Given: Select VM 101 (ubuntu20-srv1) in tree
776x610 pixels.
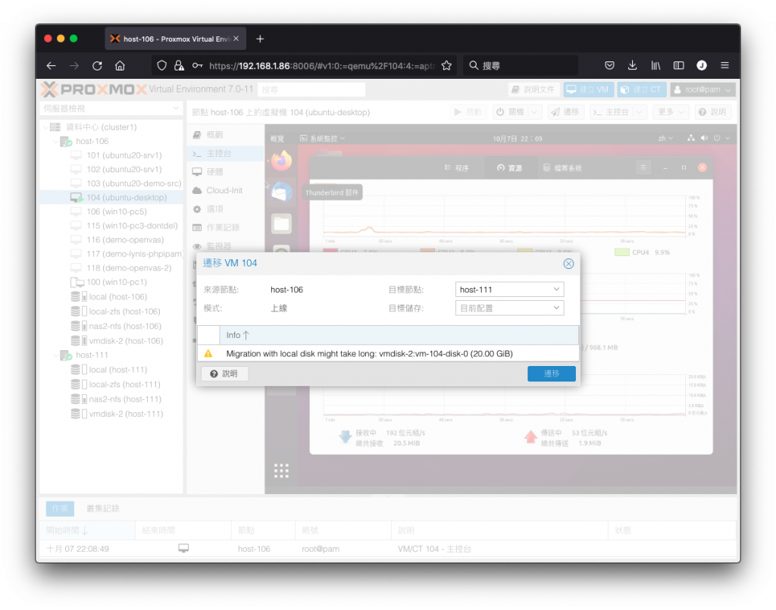Looking at the screenshot, I should (x=124, y=155).
